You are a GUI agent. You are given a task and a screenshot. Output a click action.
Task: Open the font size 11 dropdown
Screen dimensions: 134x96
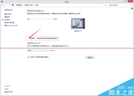tap(45, 50)
